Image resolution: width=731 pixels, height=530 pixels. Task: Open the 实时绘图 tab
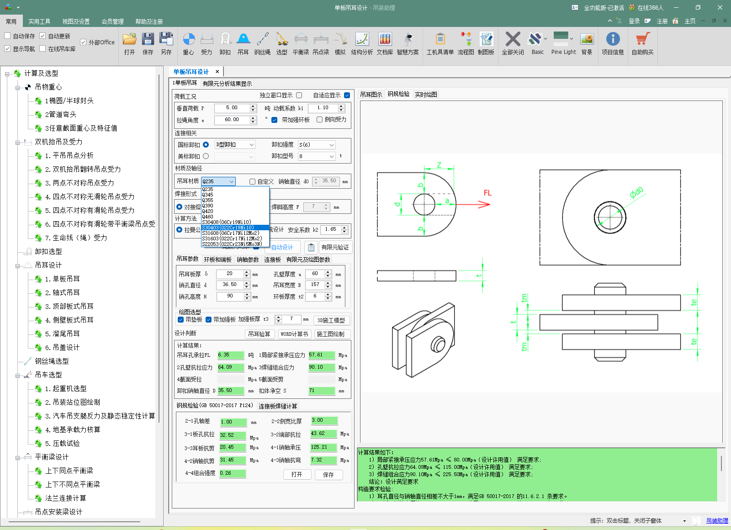tap(426, 95)
